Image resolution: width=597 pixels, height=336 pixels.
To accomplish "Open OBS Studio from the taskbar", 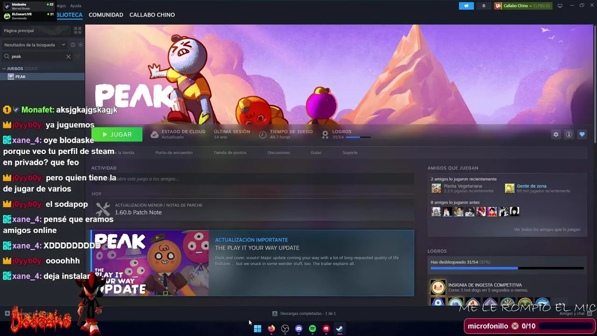I will (x=285, y=329).
